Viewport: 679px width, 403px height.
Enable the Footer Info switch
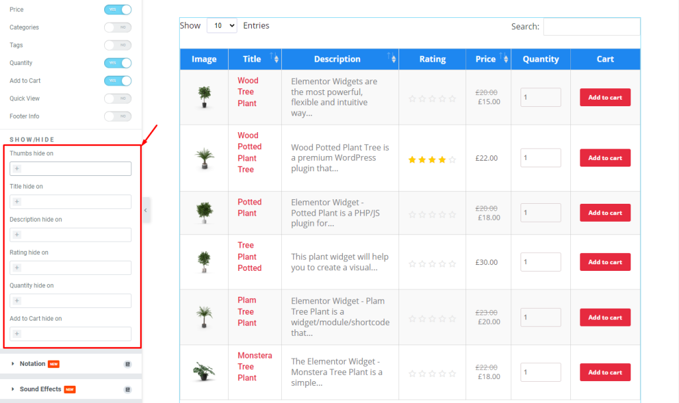point(118,116)
